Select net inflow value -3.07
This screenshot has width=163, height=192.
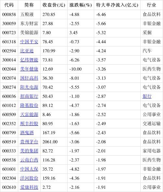(x=101, y=87)
